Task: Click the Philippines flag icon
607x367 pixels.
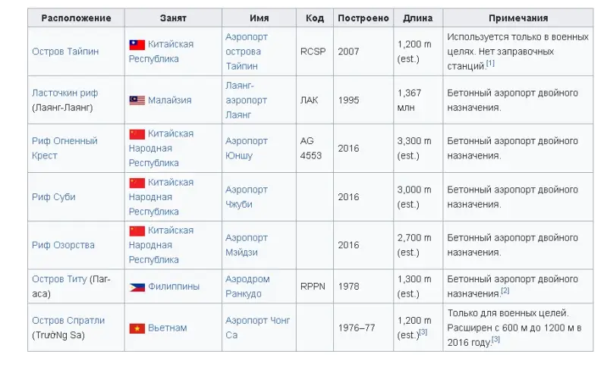Action: click(137, 287)
